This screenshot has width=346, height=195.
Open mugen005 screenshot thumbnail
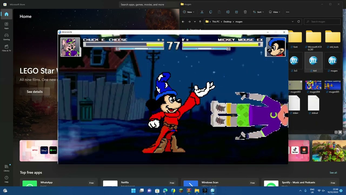(x=333, y=87)
